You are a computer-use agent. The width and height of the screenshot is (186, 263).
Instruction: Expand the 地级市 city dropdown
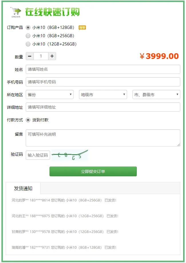pyautogui.click(x=103, y=94)
